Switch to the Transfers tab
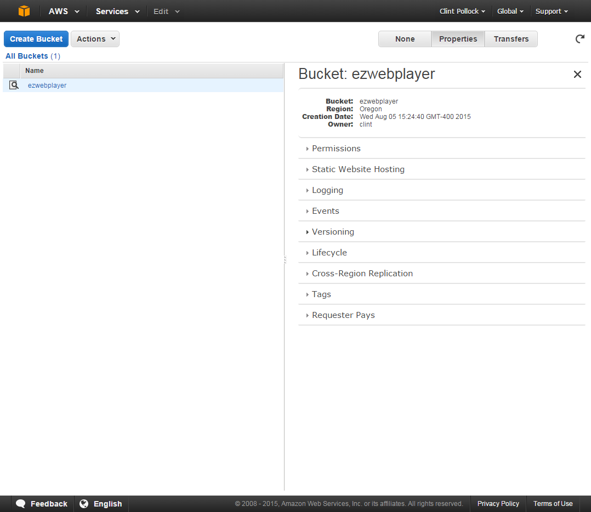 [511, 39]
